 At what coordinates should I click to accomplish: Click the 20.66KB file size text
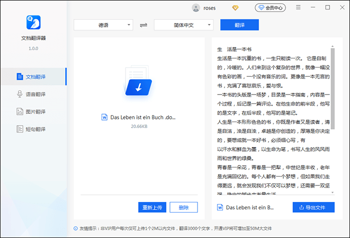tap(139, 126)
